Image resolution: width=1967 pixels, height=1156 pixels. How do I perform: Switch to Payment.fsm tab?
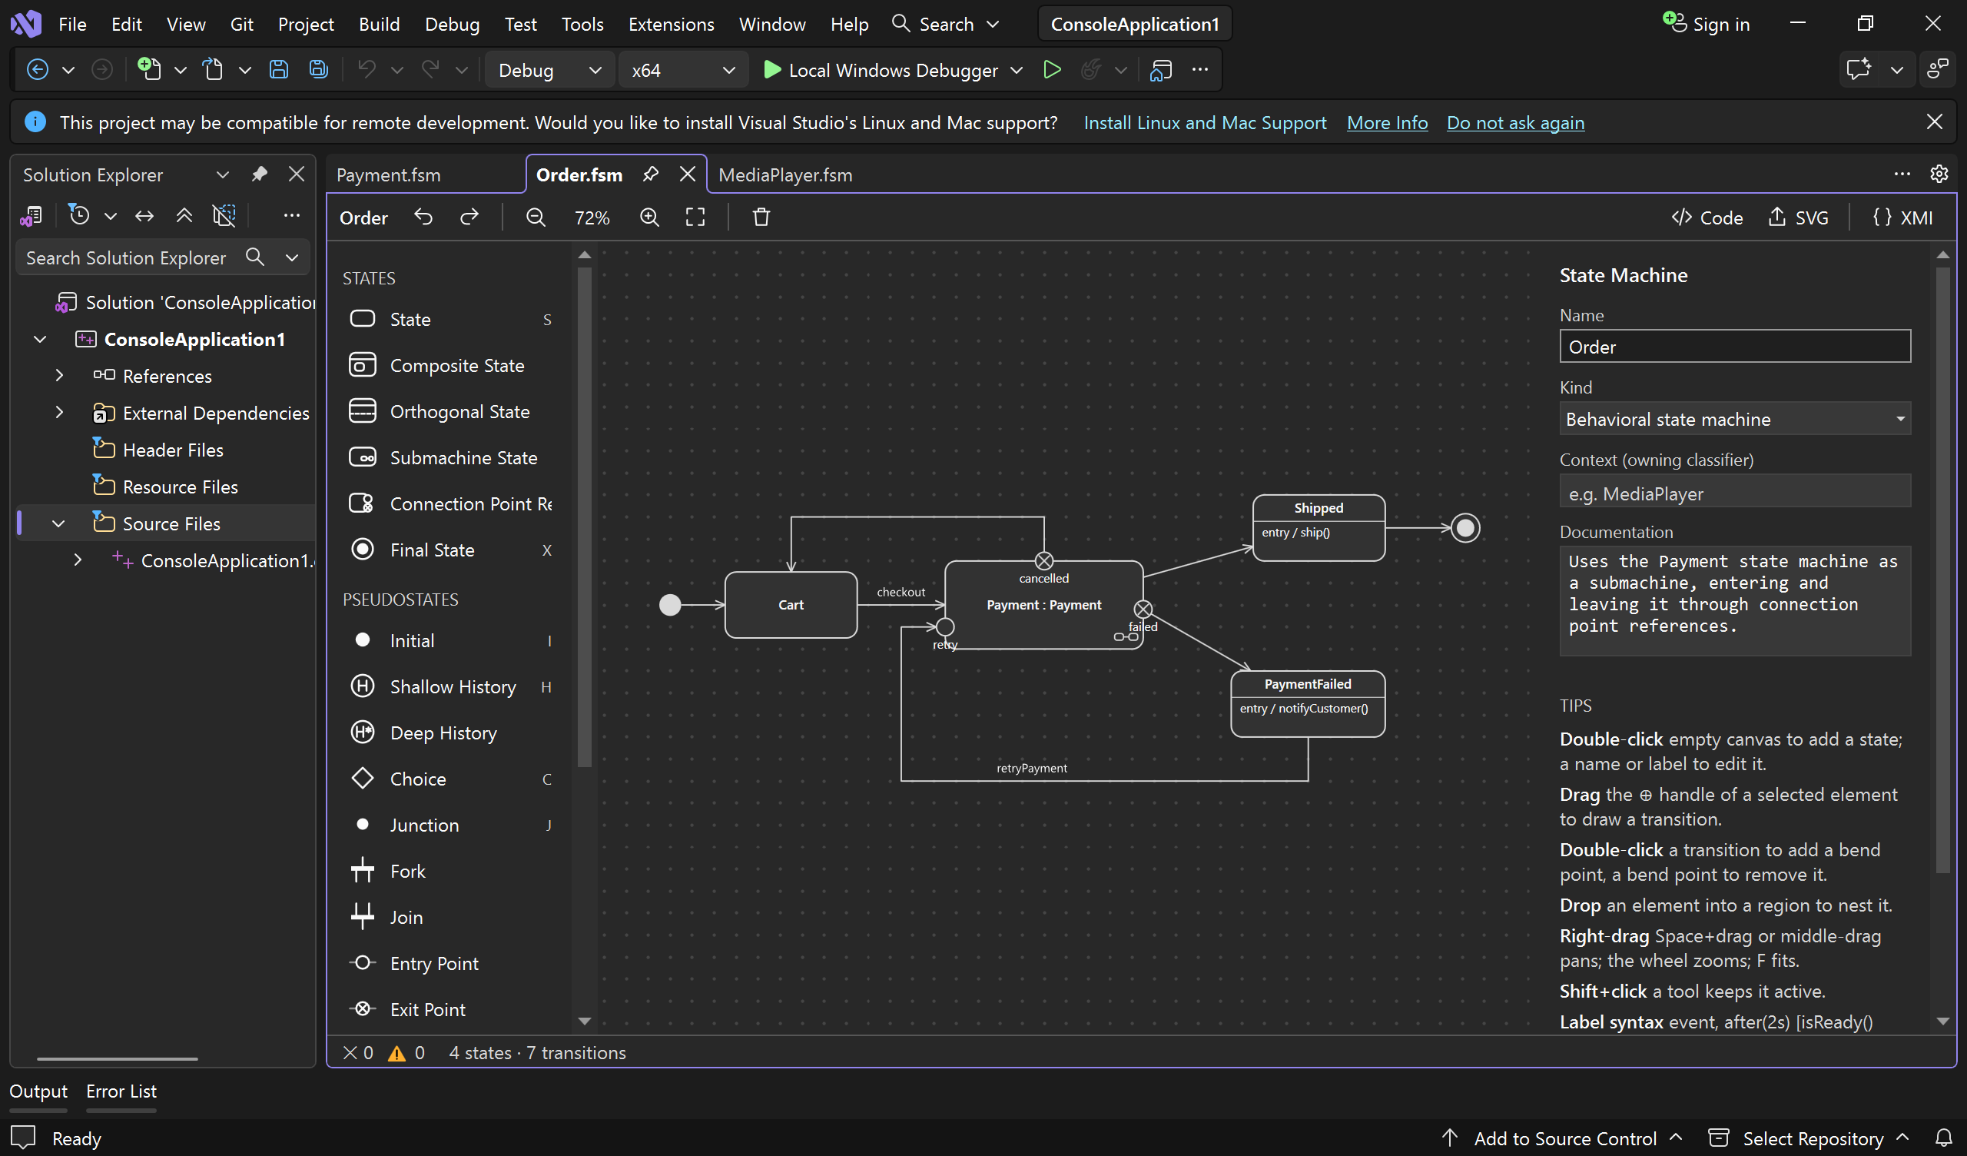[x=389, y=175]
